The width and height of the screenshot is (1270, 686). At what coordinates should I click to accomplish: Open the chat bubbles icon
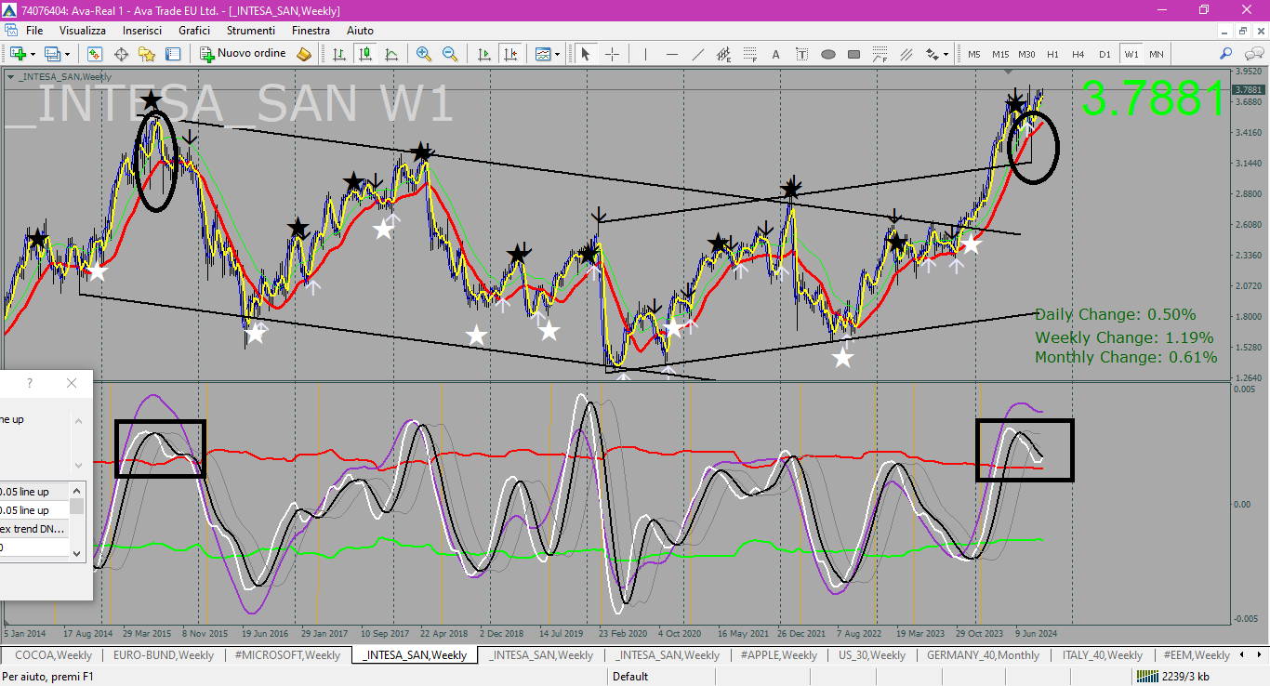pyautogui.click(x=1252, y=54)
